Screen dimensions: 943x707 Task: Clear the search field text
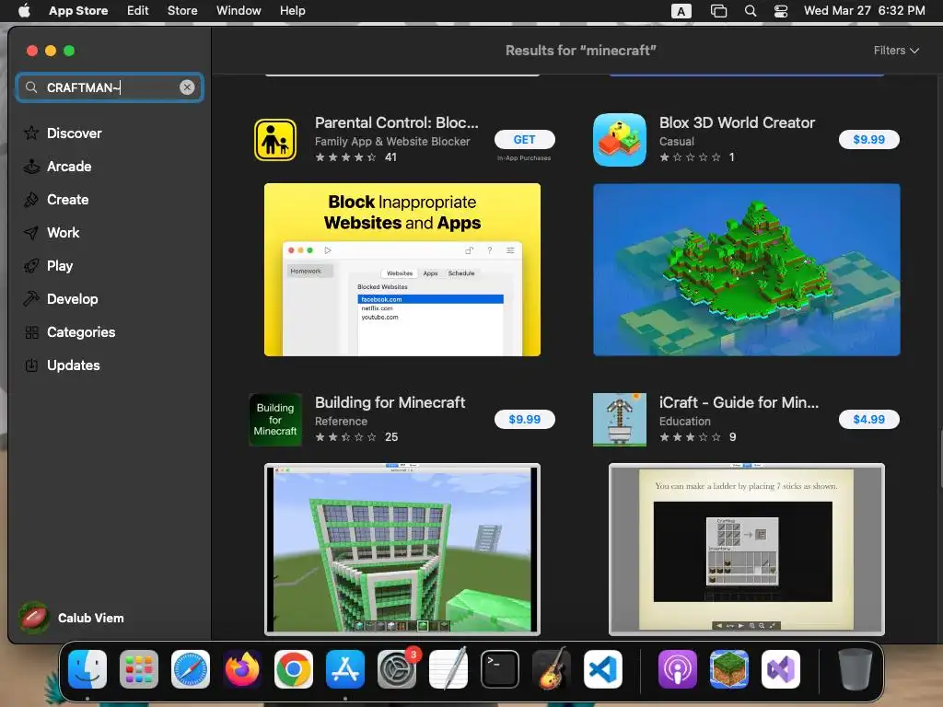pos(187,87)
